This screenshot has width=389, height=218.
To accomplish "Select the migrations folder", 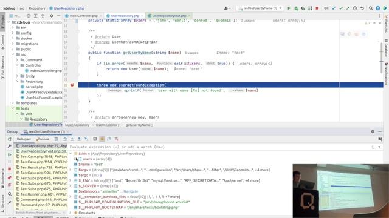I will pos(30,44).
